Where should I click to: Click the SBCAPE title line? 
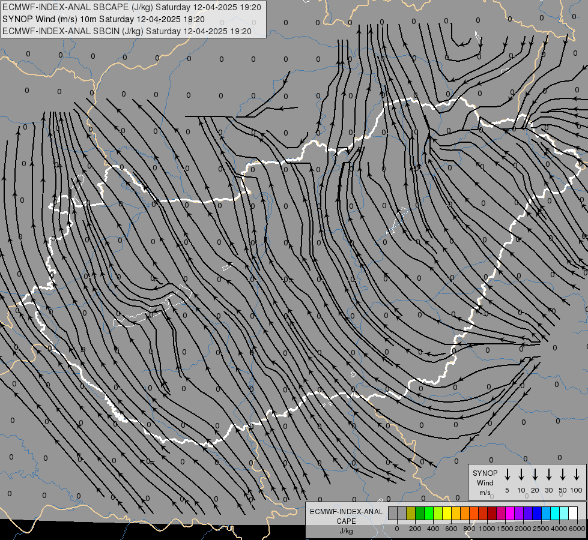pyautogui.click(x=132, y=7)
